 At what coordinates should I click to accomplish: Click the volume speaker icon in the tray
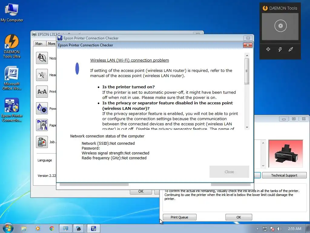pos(279,229)
